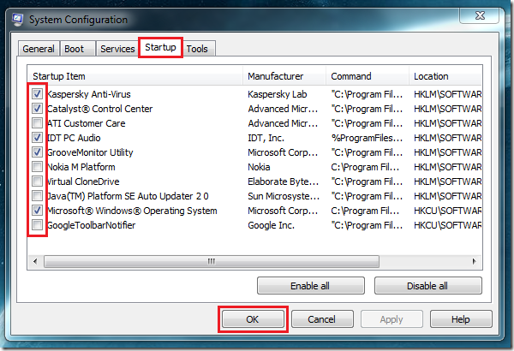Sort by Startup Item column header
This screenshot has height=351, width=514.
pyautogui.click(x=135, y=76)
